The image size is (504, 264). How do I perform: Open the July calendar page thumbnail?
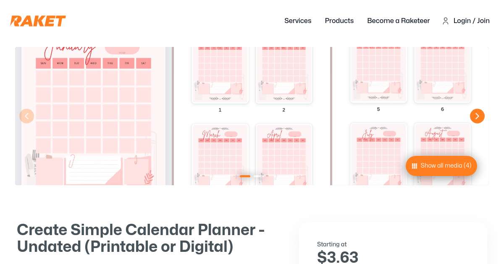coord(378,154)
